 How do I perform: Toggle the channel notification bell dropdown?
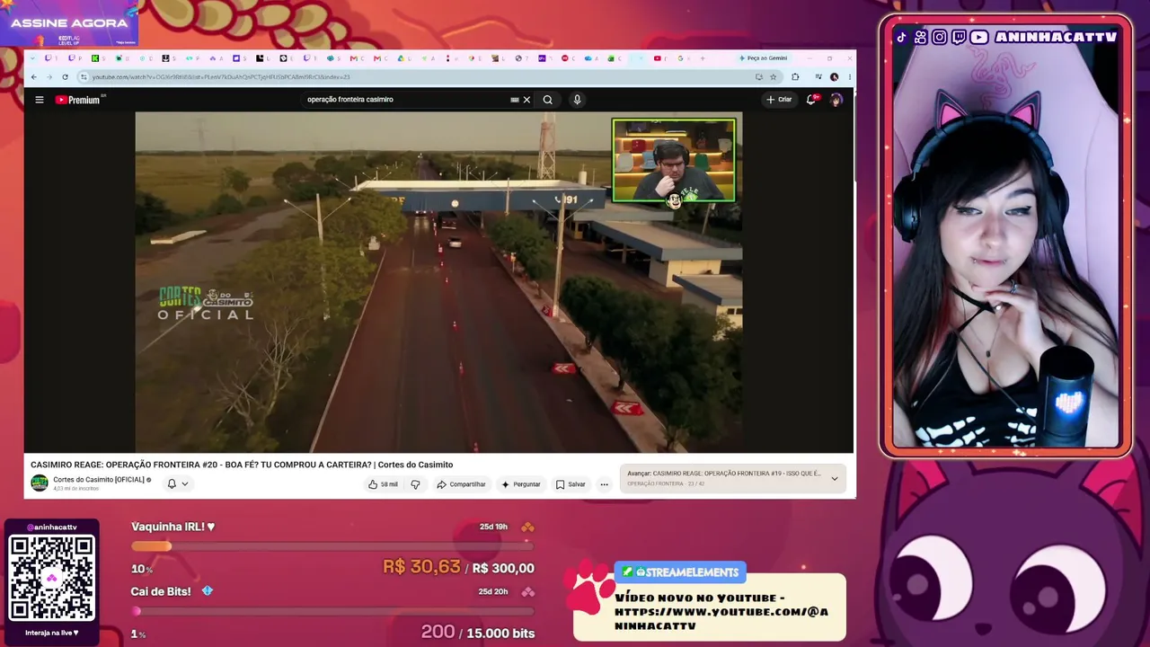pyautogui.click(x=177, y=483)
